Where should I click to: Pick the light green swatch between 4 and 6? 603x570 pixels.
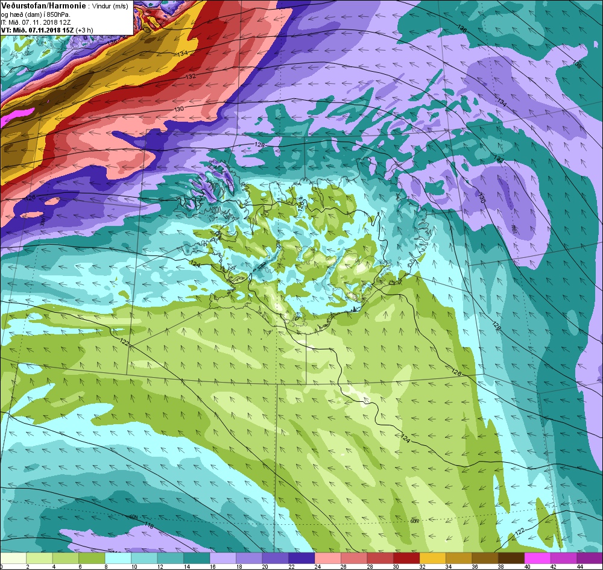pyautogui.click(x=65, y=558)
